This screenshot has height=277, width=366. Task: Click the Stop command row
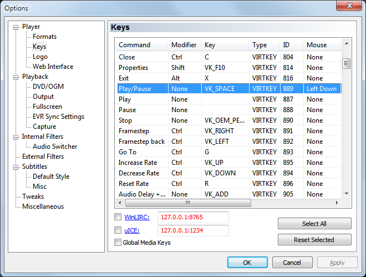[x=228, y=120]
